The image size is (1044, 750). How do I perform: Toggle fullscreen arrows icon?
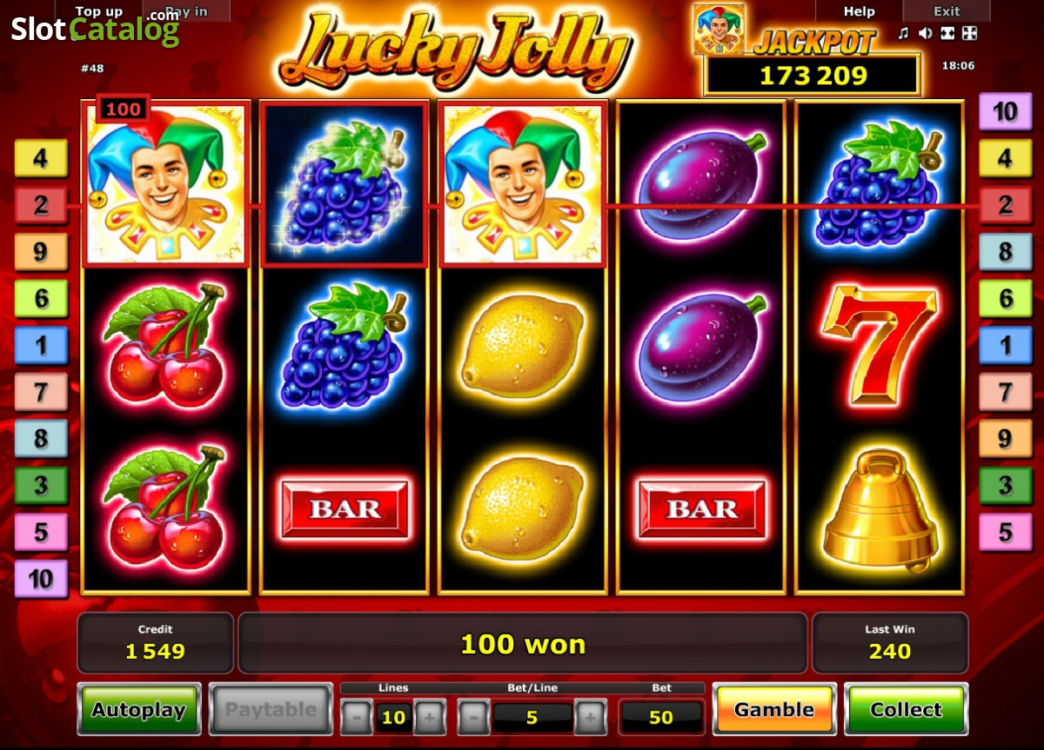[969, 34]
